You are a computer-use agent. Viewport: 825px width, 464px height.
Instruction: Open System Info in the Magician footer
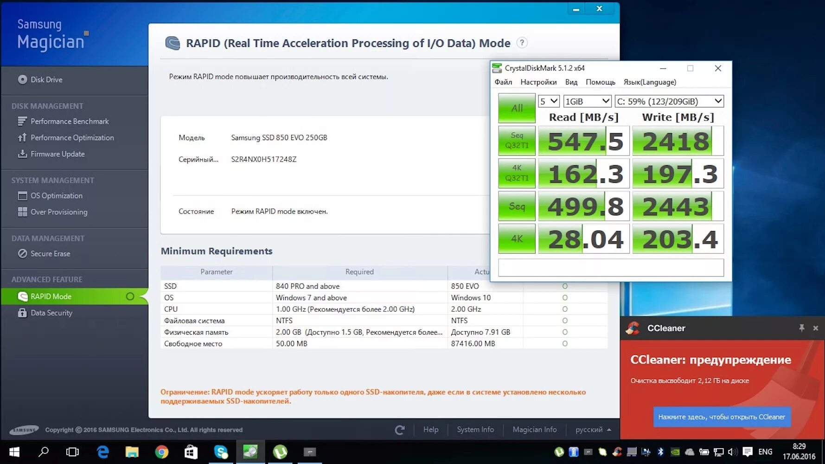click(475, 430)
